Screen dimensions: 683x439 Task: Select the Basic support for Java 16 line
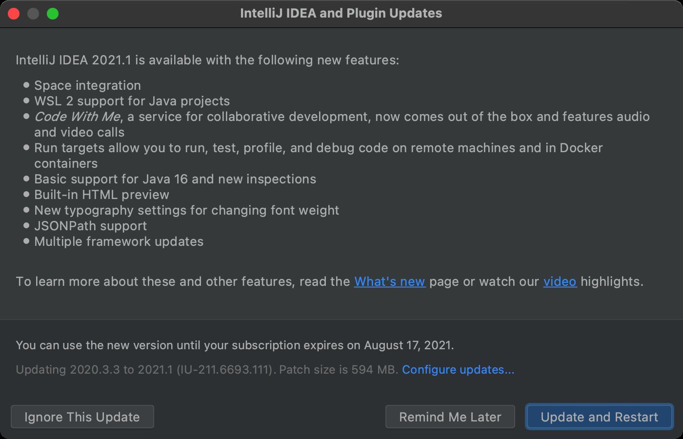click(x=175, y=179)
